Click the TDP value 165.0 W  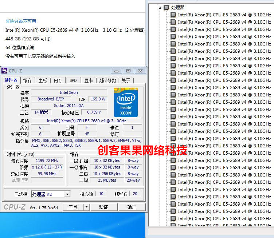point(98,99)
